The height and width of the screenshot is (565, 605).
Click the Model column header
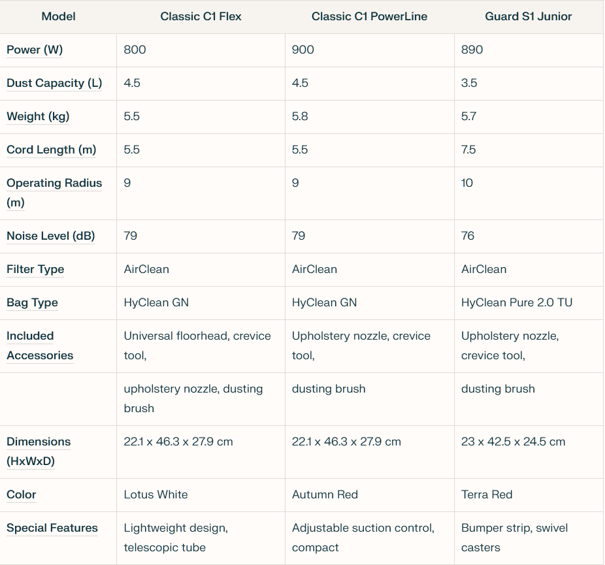pos(58,16)
